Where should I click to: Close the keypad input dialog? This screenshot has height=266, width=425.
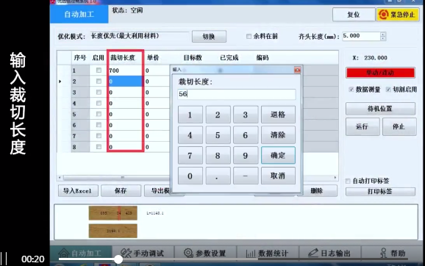click(x=297, y=70)
